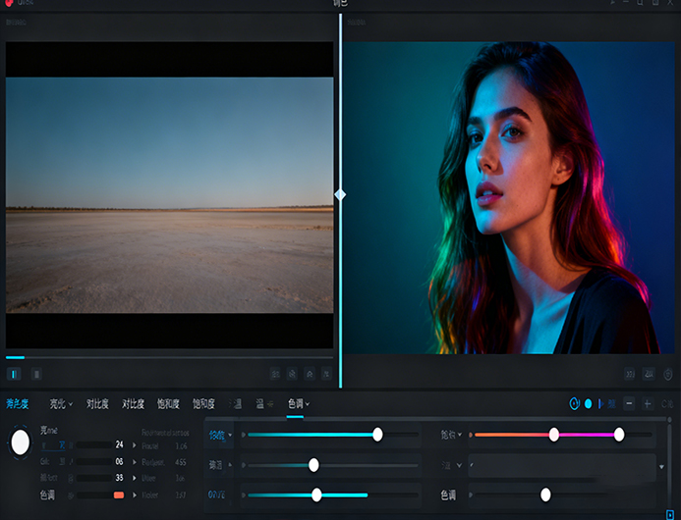Screen dimensions: 681x520
Task: Click the stop button under the left preview
Action: tap(36, 374)
